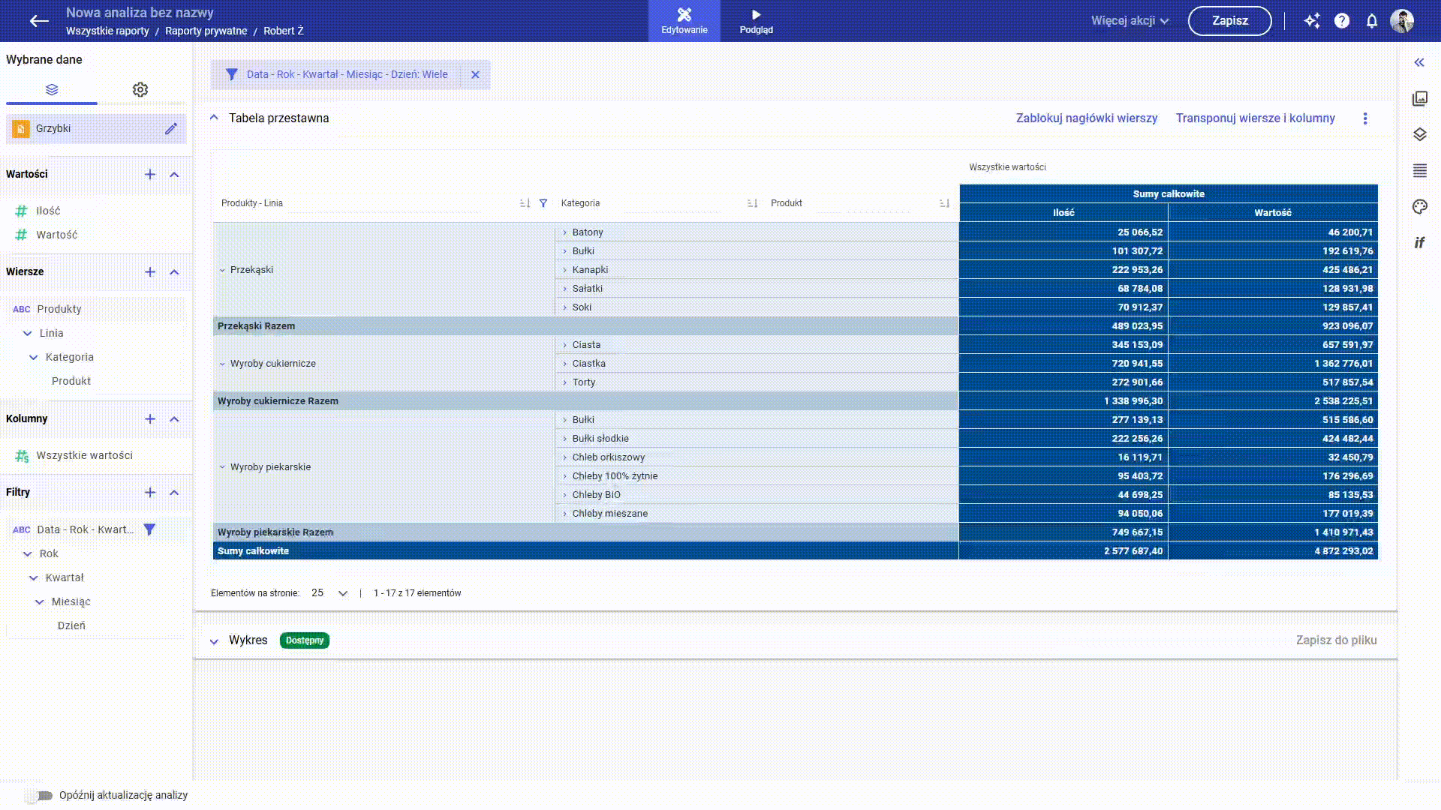This screenshot has height=810, width=1441.
Task: Click the Zapisz button
Action: (1229, 21)
